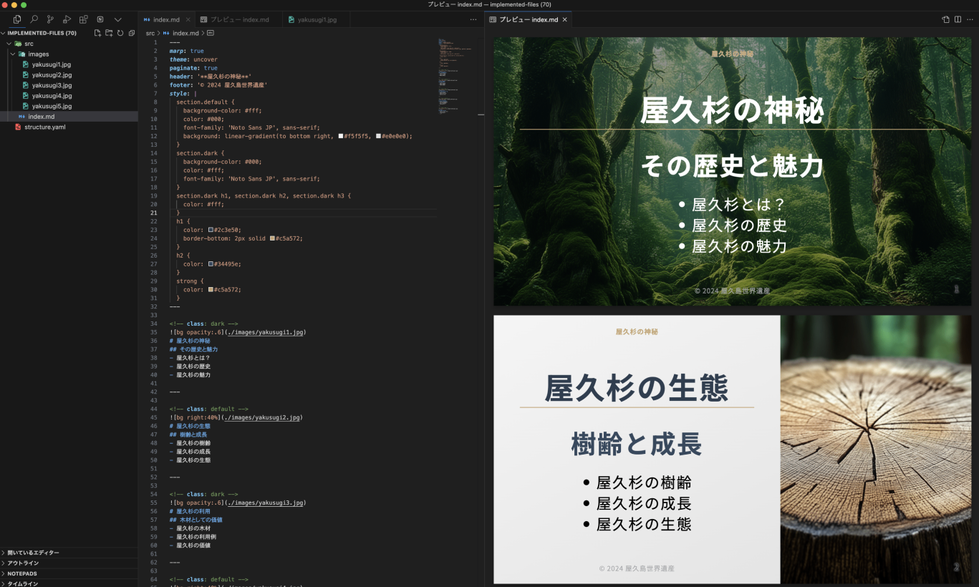
Task: Open the Explorer view in the activity bar
Action: 17,19
